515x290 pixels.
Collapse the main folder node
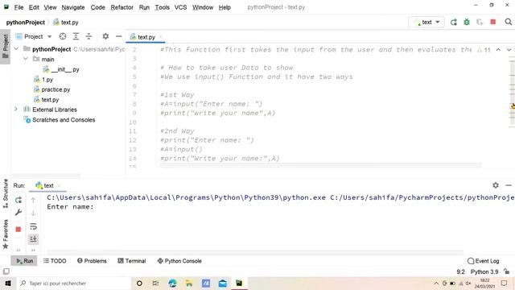click(x=25, y=59)
